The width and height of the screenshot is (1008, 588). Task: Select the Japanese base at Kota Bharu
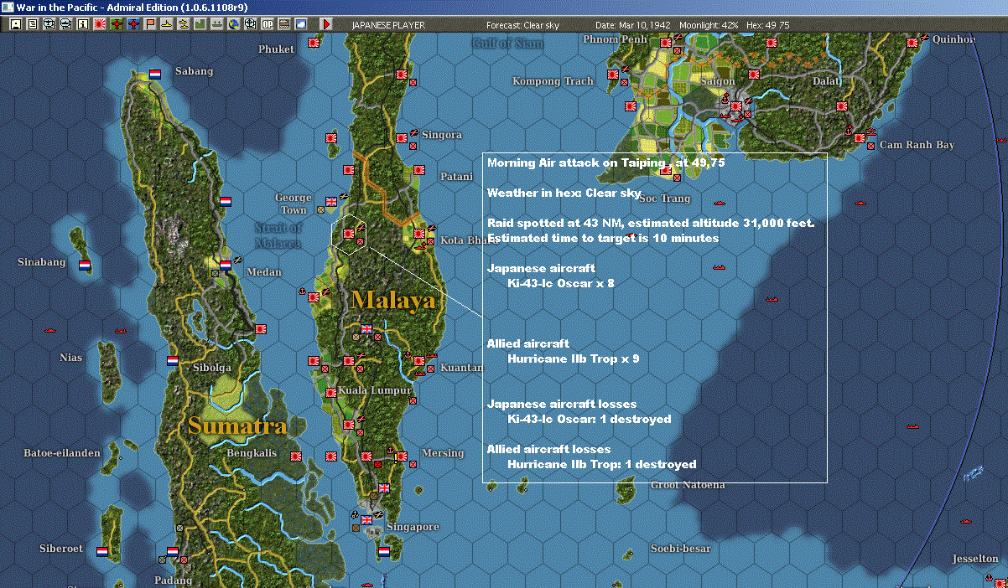click(419, 234)
